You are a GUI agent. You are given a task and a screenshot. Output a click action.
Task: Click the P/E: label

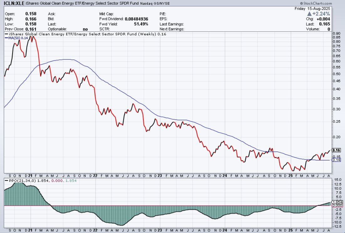tap(163, 14)
